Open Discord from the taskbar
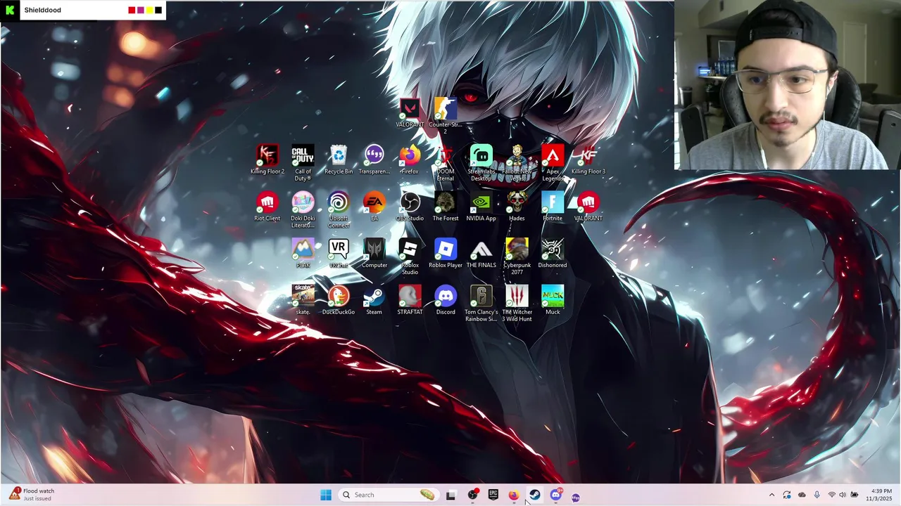 coord(556,495)
